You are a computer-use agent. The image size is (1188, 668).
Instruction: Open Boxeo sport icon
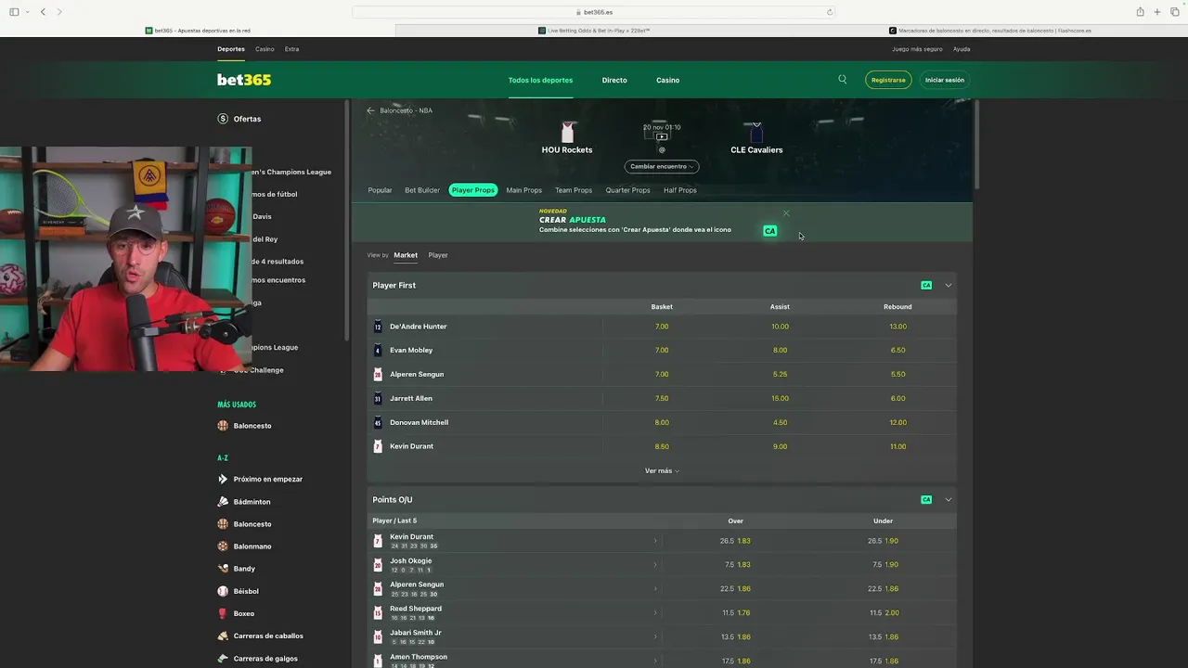(223, 613)
